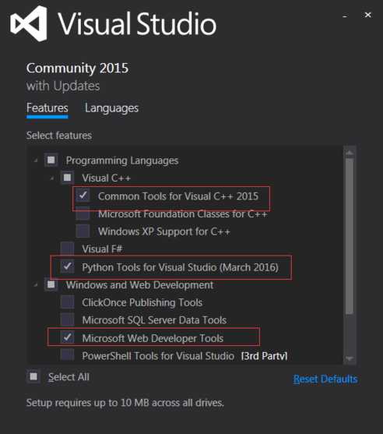Screen dimensions: 383x434
Task: Open the Features tab
Action: click(x=47, y=108)
